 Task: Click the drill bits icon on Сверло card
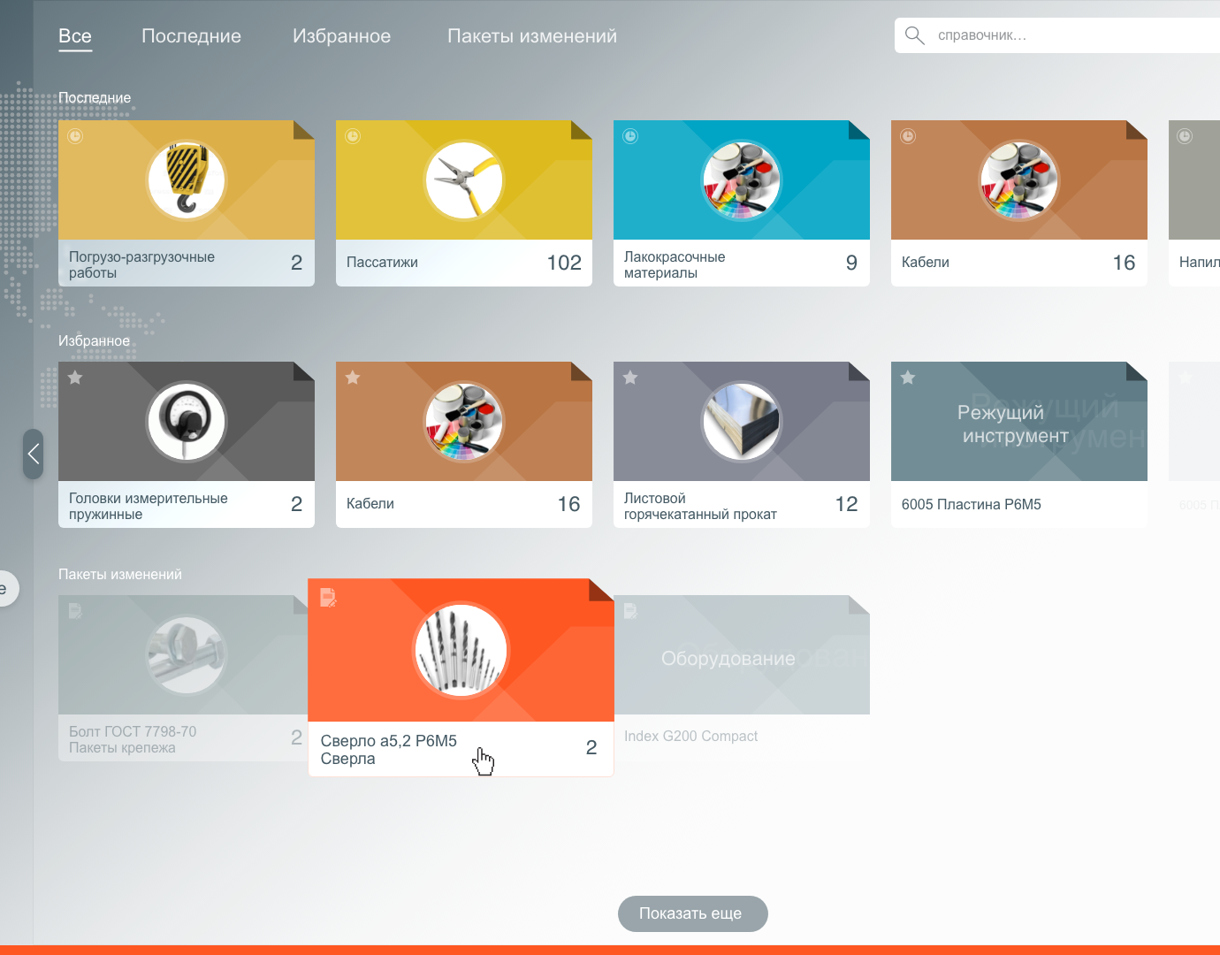(x=461, y=650)
